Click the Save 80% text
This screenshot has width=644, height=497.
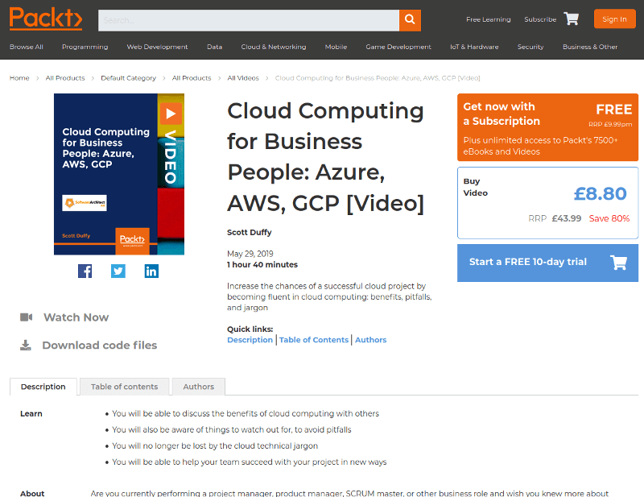609,219
